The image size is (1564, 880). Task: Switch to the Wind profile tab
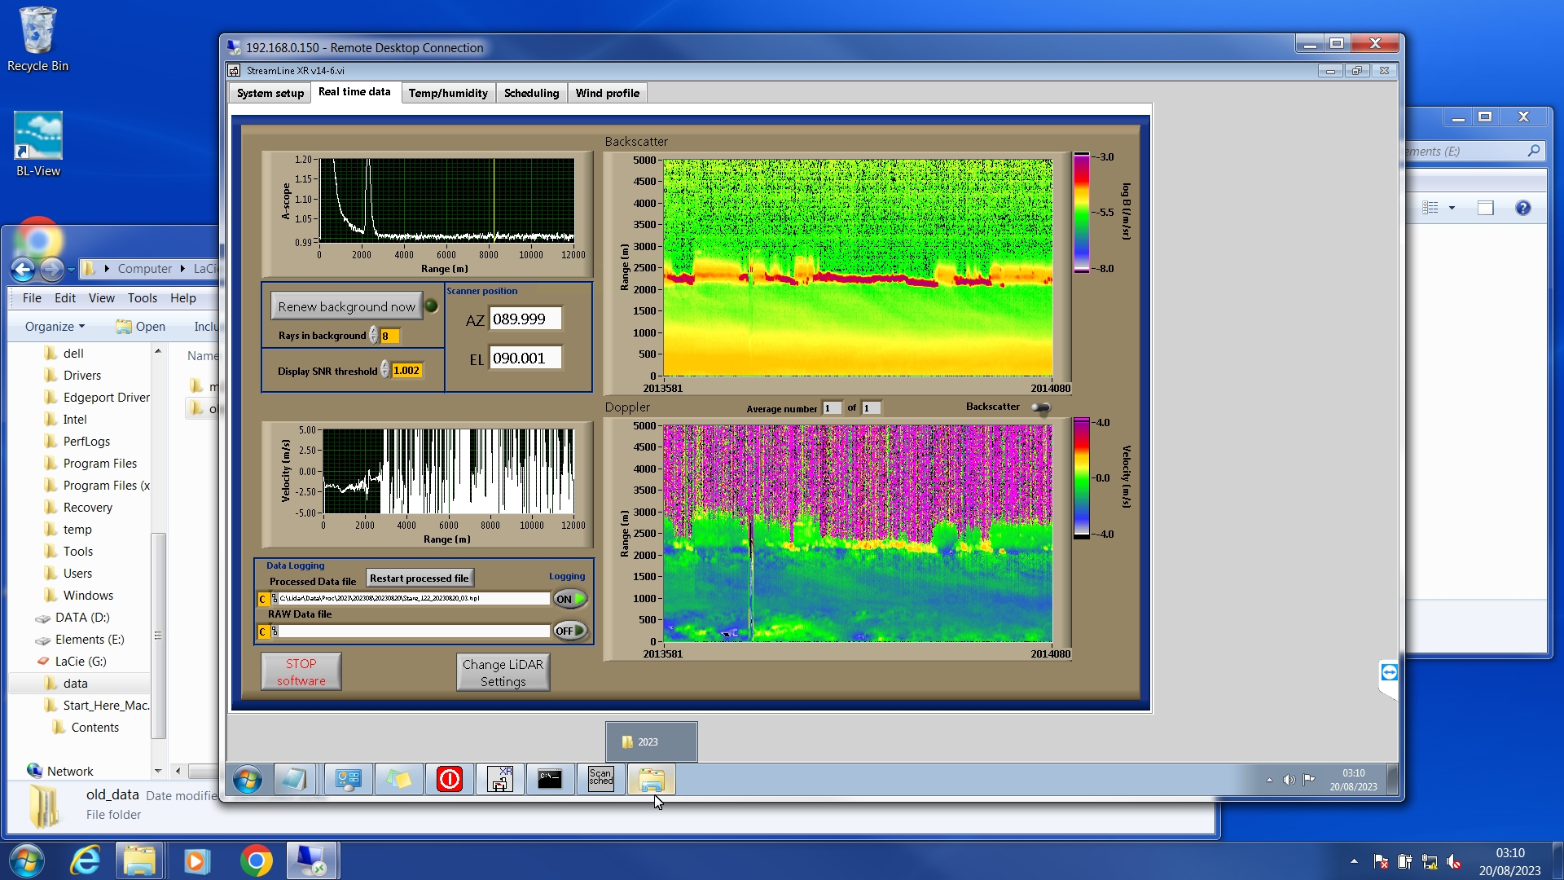(x=607, y=93)
